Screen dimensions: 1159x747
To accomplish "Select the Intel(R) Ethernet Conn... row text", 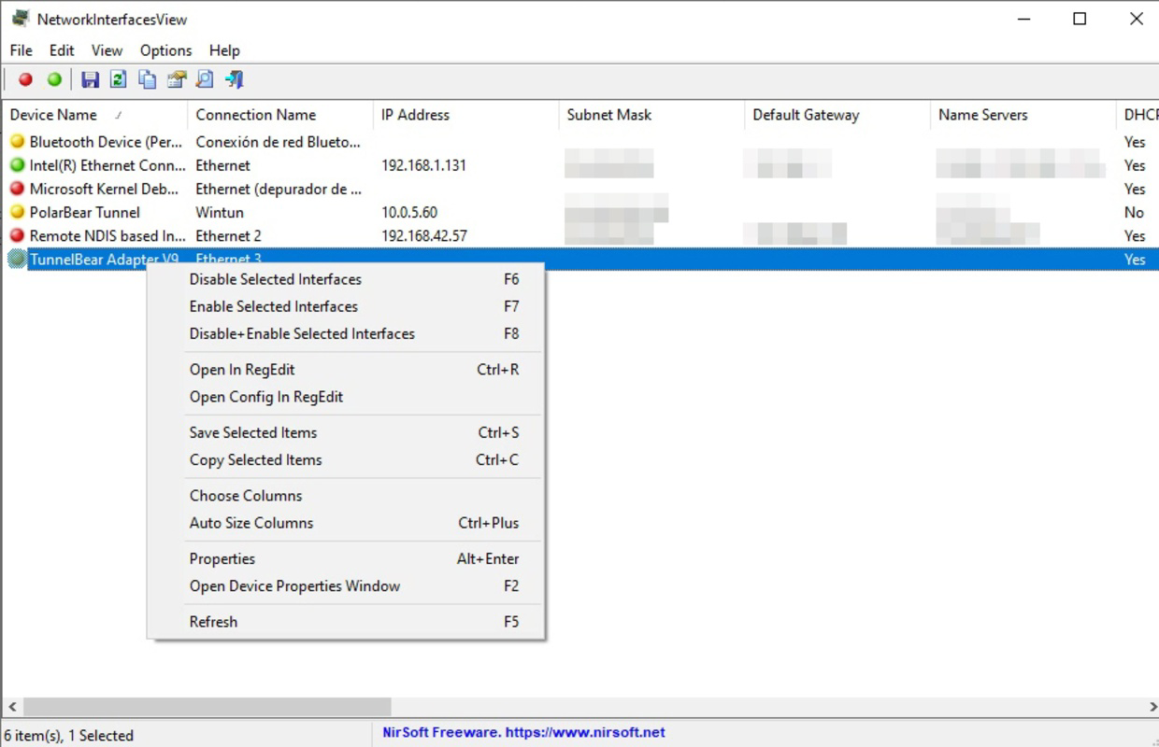I will click(107, 165).
